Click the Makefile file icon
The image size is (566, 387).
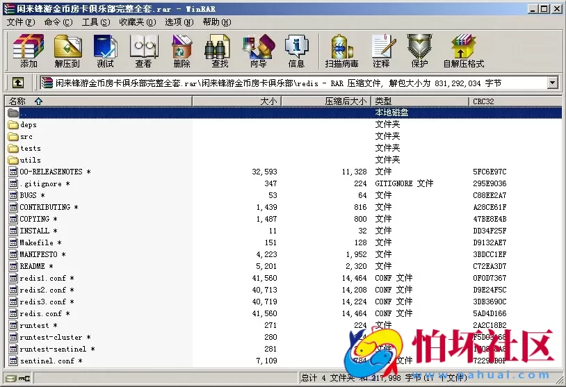coord(13,242)
